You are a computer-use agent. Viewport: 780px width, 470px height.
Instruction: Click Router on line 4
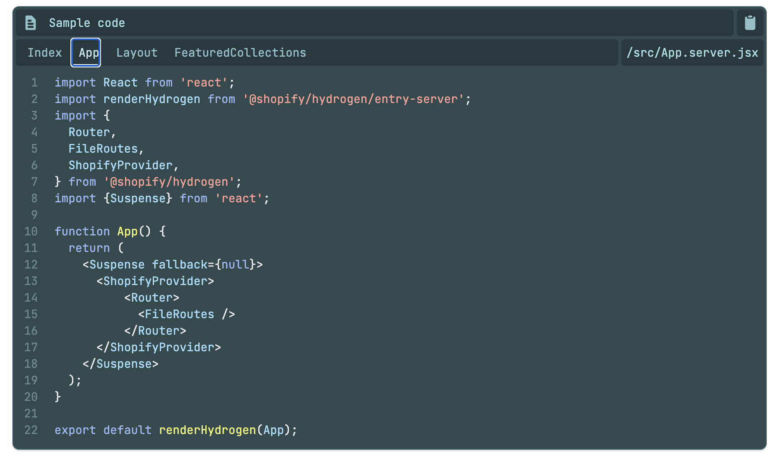click(x=89, y=132)
